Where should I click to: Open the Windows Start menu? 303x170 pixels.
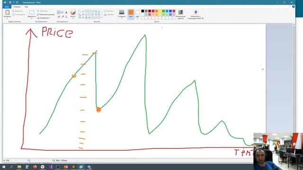pos(4,167)
